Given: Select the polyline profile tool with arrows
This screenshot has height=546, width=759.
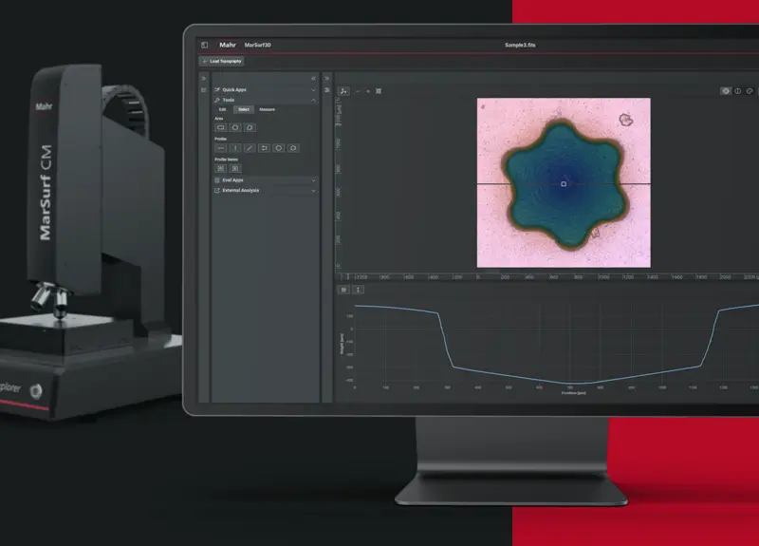Looking at the screenshot, I should (x=265, y=148).
